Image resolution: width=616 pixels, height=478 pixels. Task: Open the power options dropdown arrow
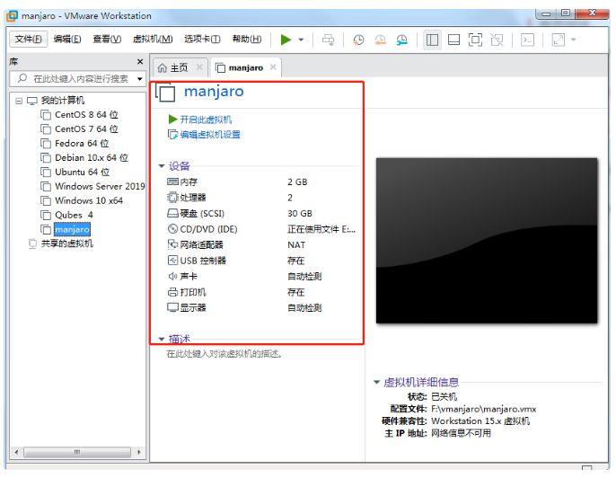pyautogui.click(x=301, y=40)
